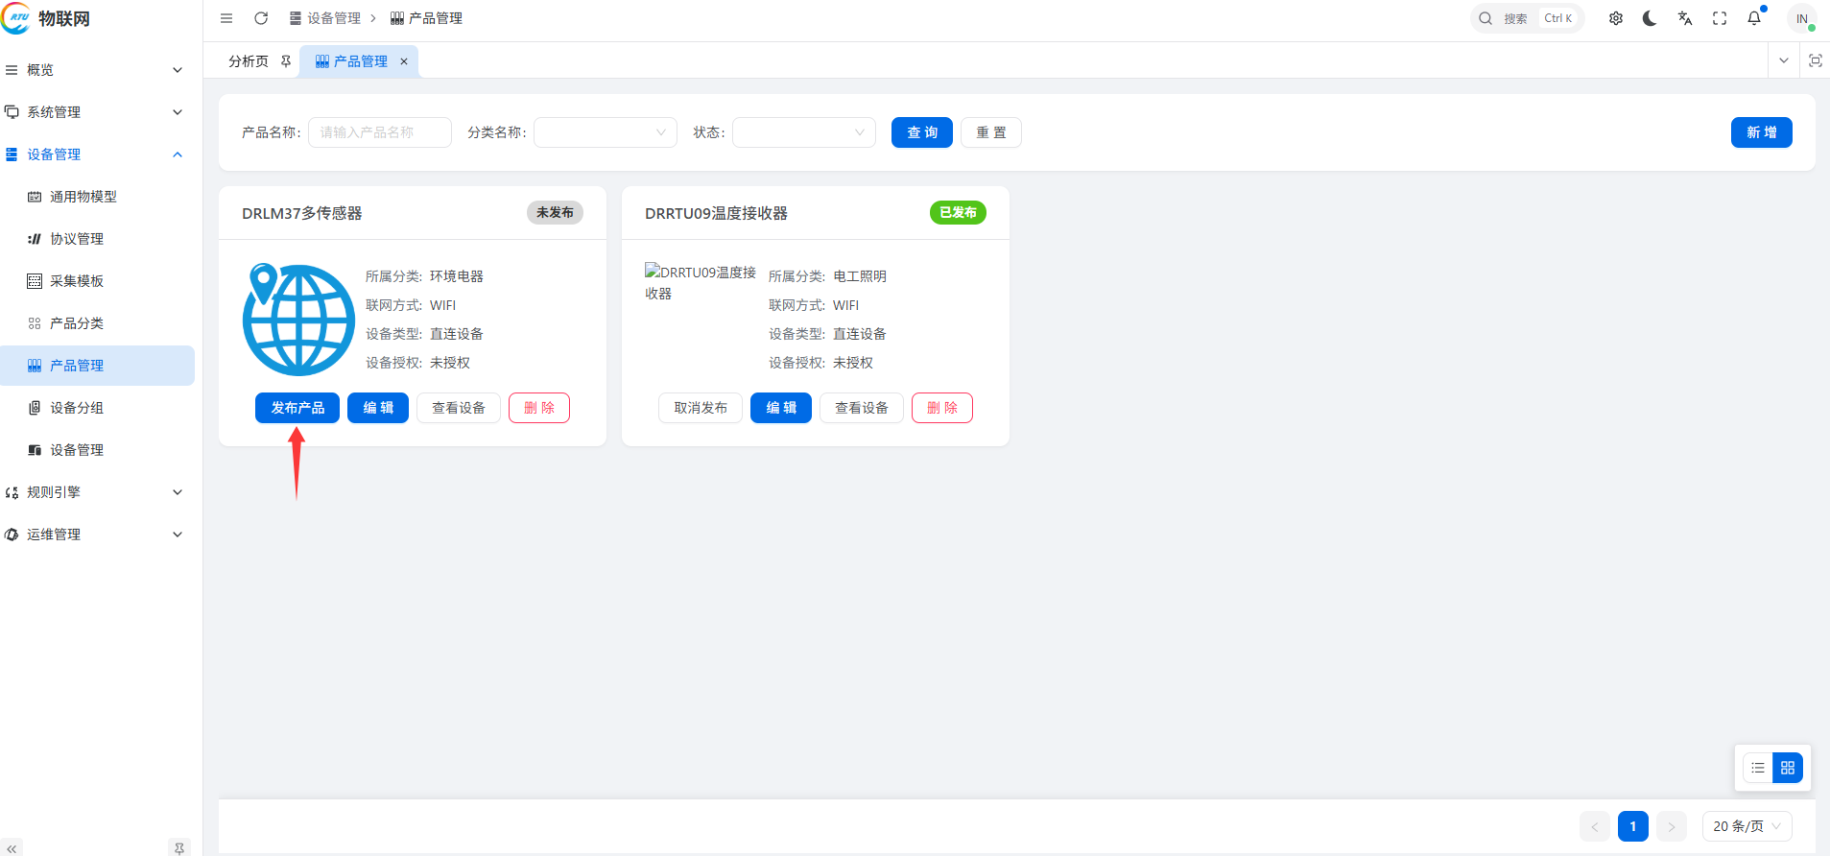Open the settings gear icon
The width and height of the screenshot is (1830, 856).
tap(1616, 18)
